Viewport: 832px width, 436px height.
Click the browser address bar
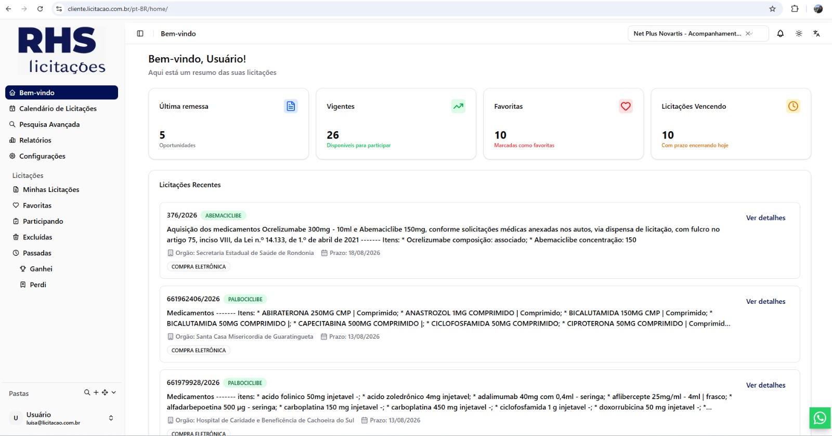pos(416,9)
